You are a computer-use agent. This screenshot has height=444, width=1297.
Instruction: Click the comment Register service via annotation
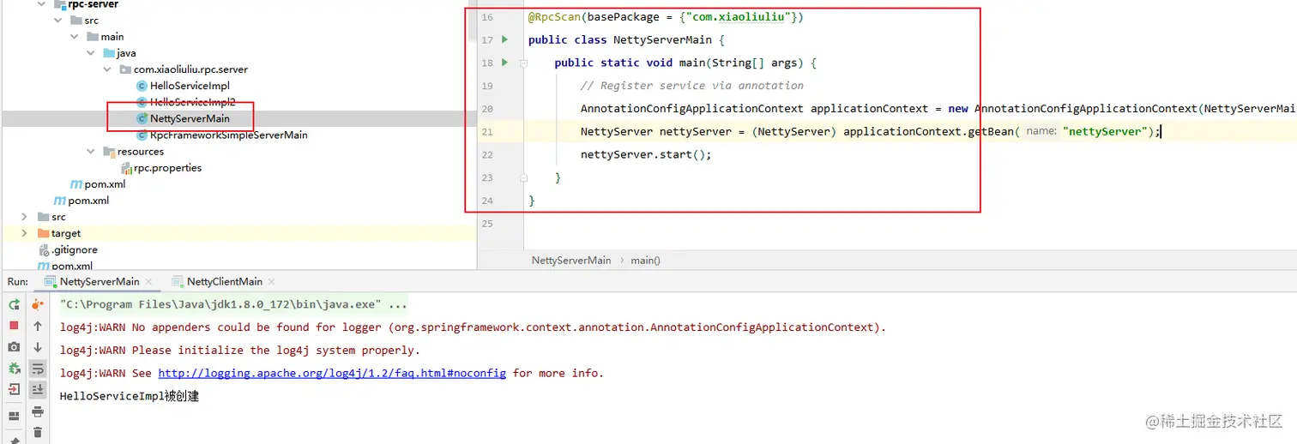(692, 86)
